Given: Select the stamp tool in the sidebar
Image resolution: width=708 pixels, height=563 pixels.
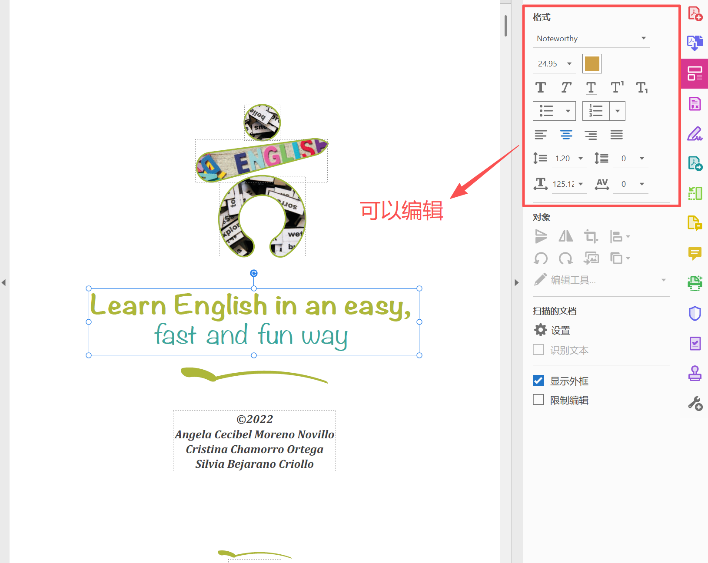Looking at the screenshot, I should 695,374.
